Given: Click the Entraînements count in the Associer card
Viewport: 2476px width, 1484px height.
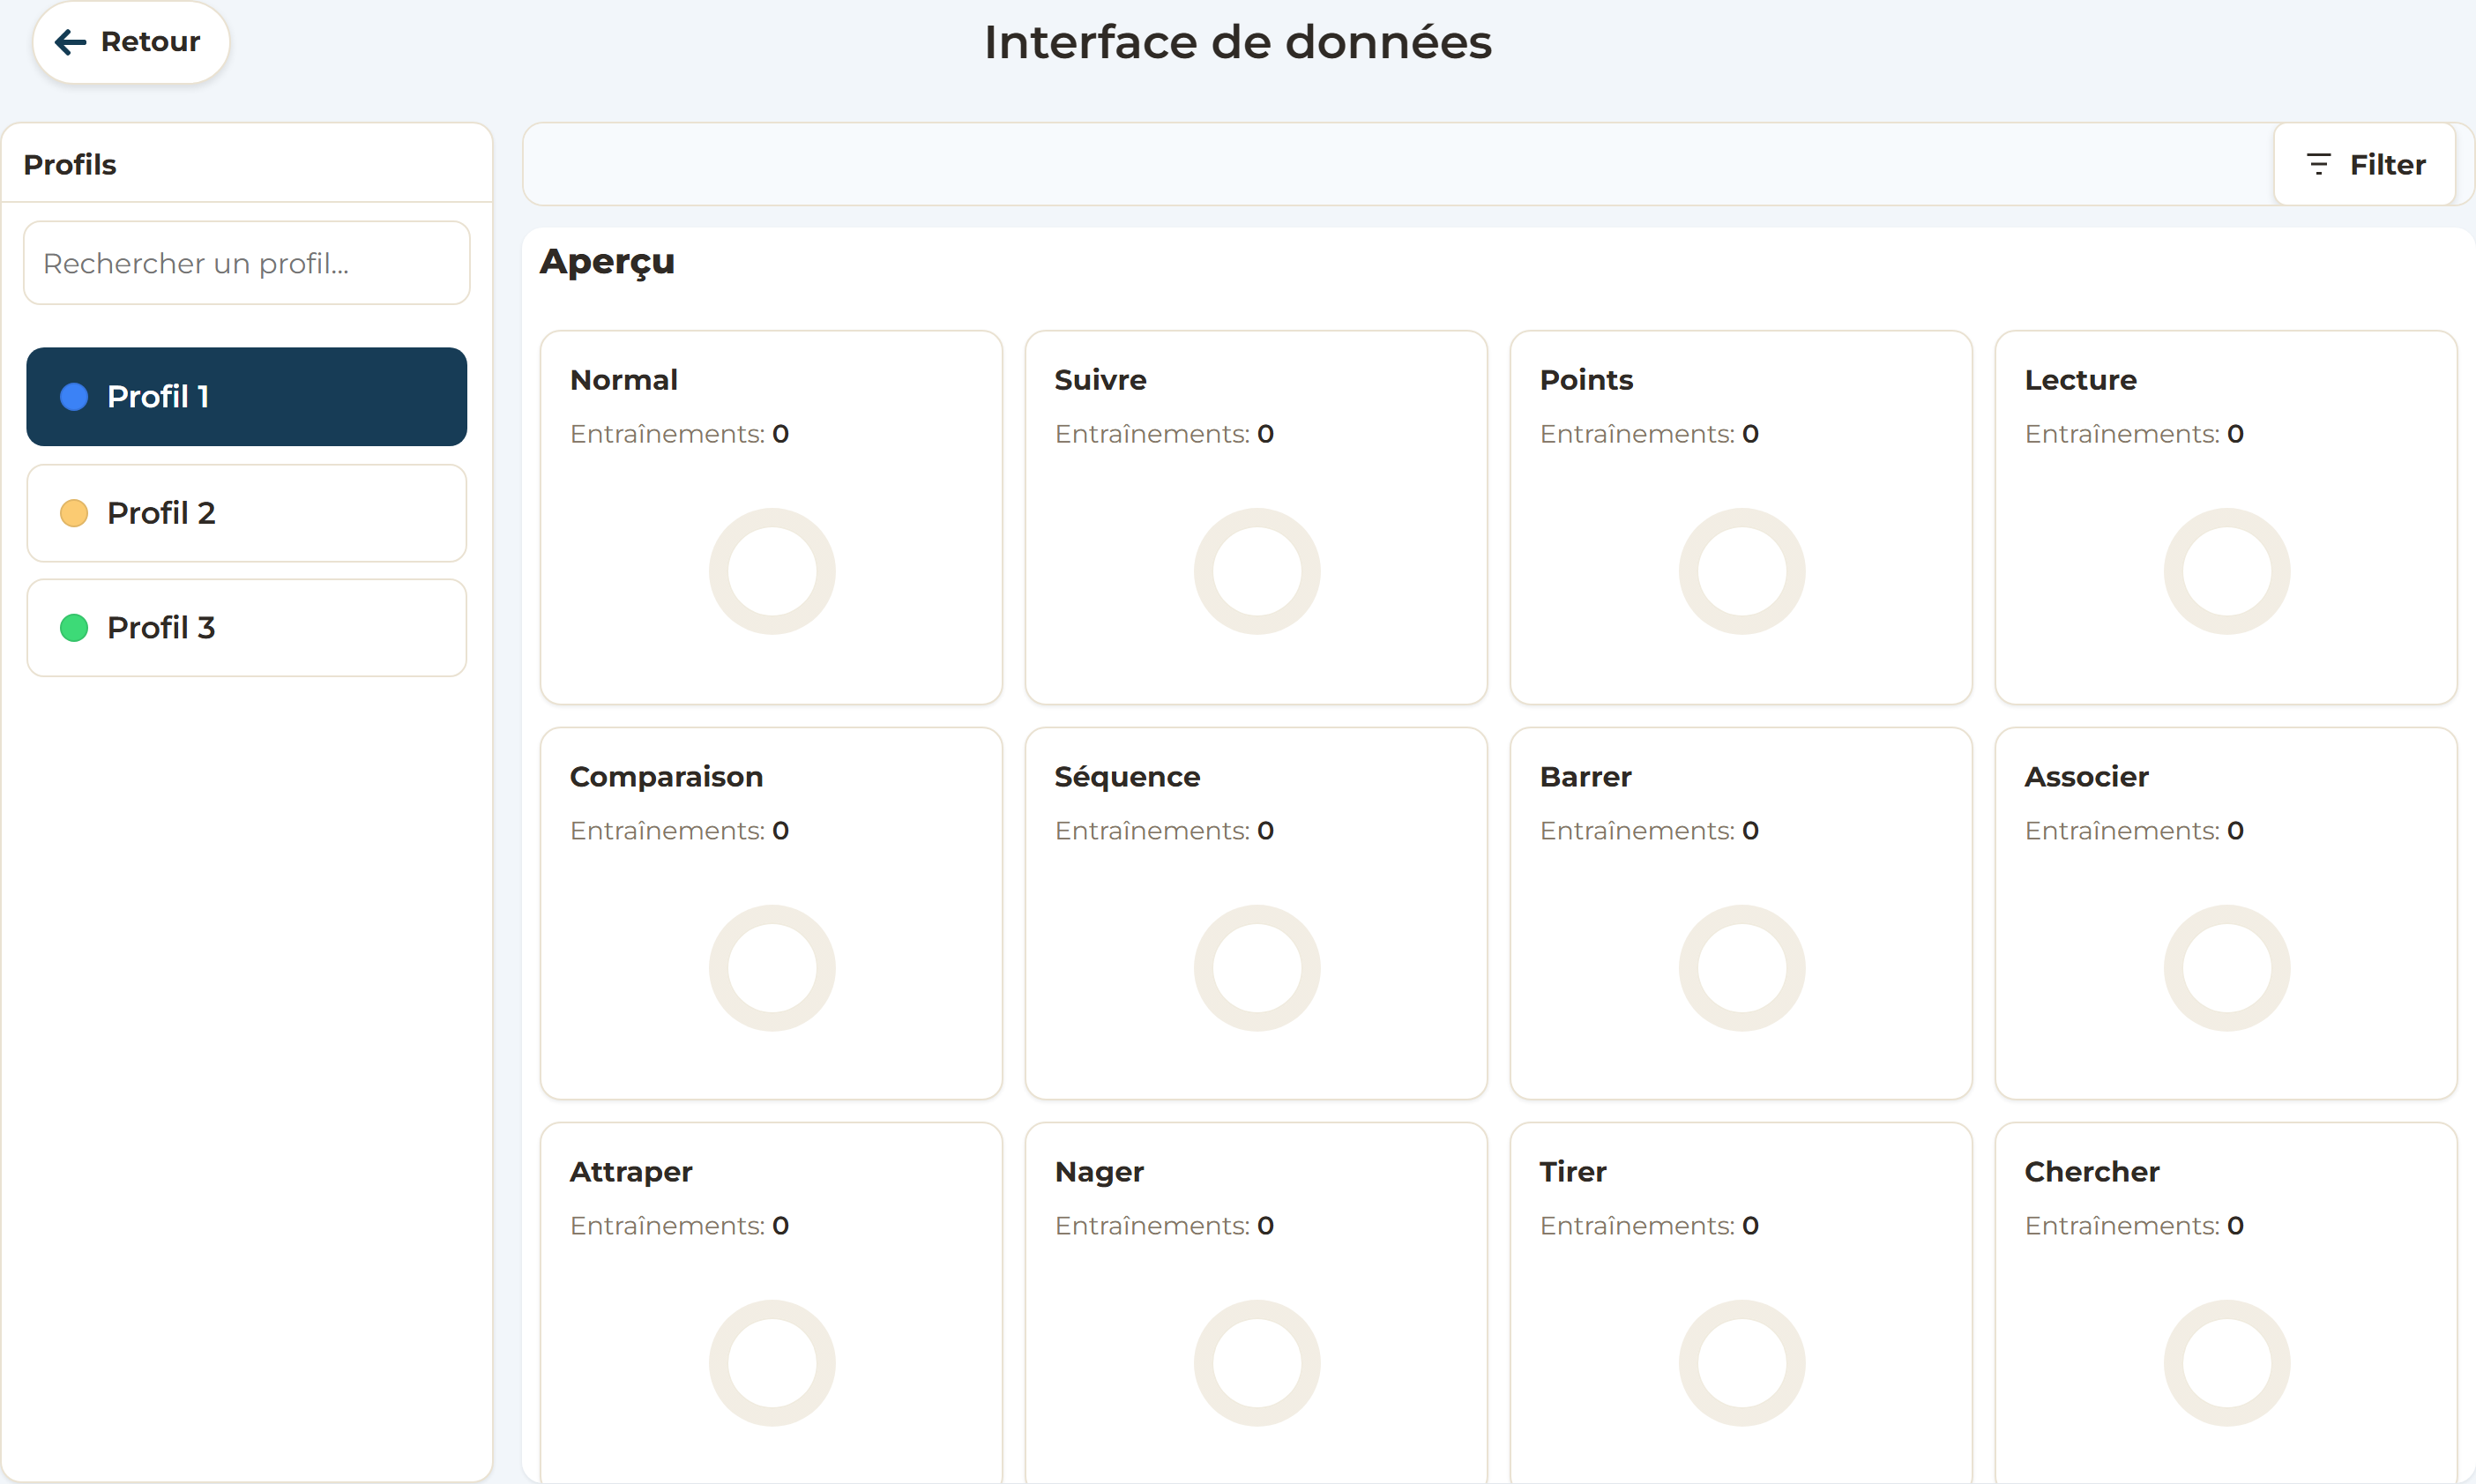Looking at the screenshot, I should pyautogui.click(x=2135, y=831).
